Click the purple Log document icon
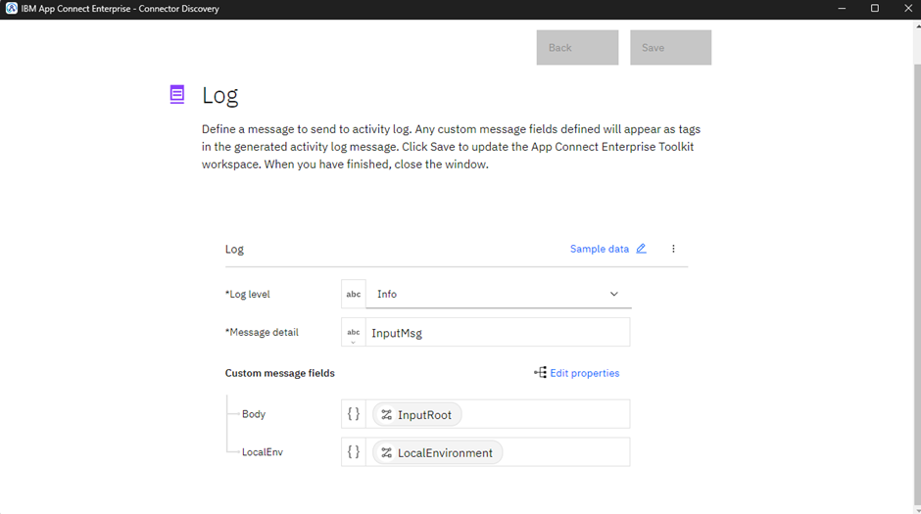The height and width of the screenshot is (514, 921). [176, 94]
